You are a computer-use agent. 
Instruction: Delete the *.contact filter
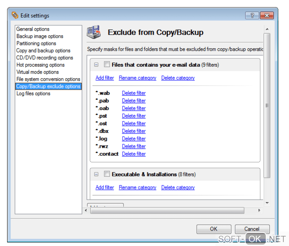click(134, 154)
